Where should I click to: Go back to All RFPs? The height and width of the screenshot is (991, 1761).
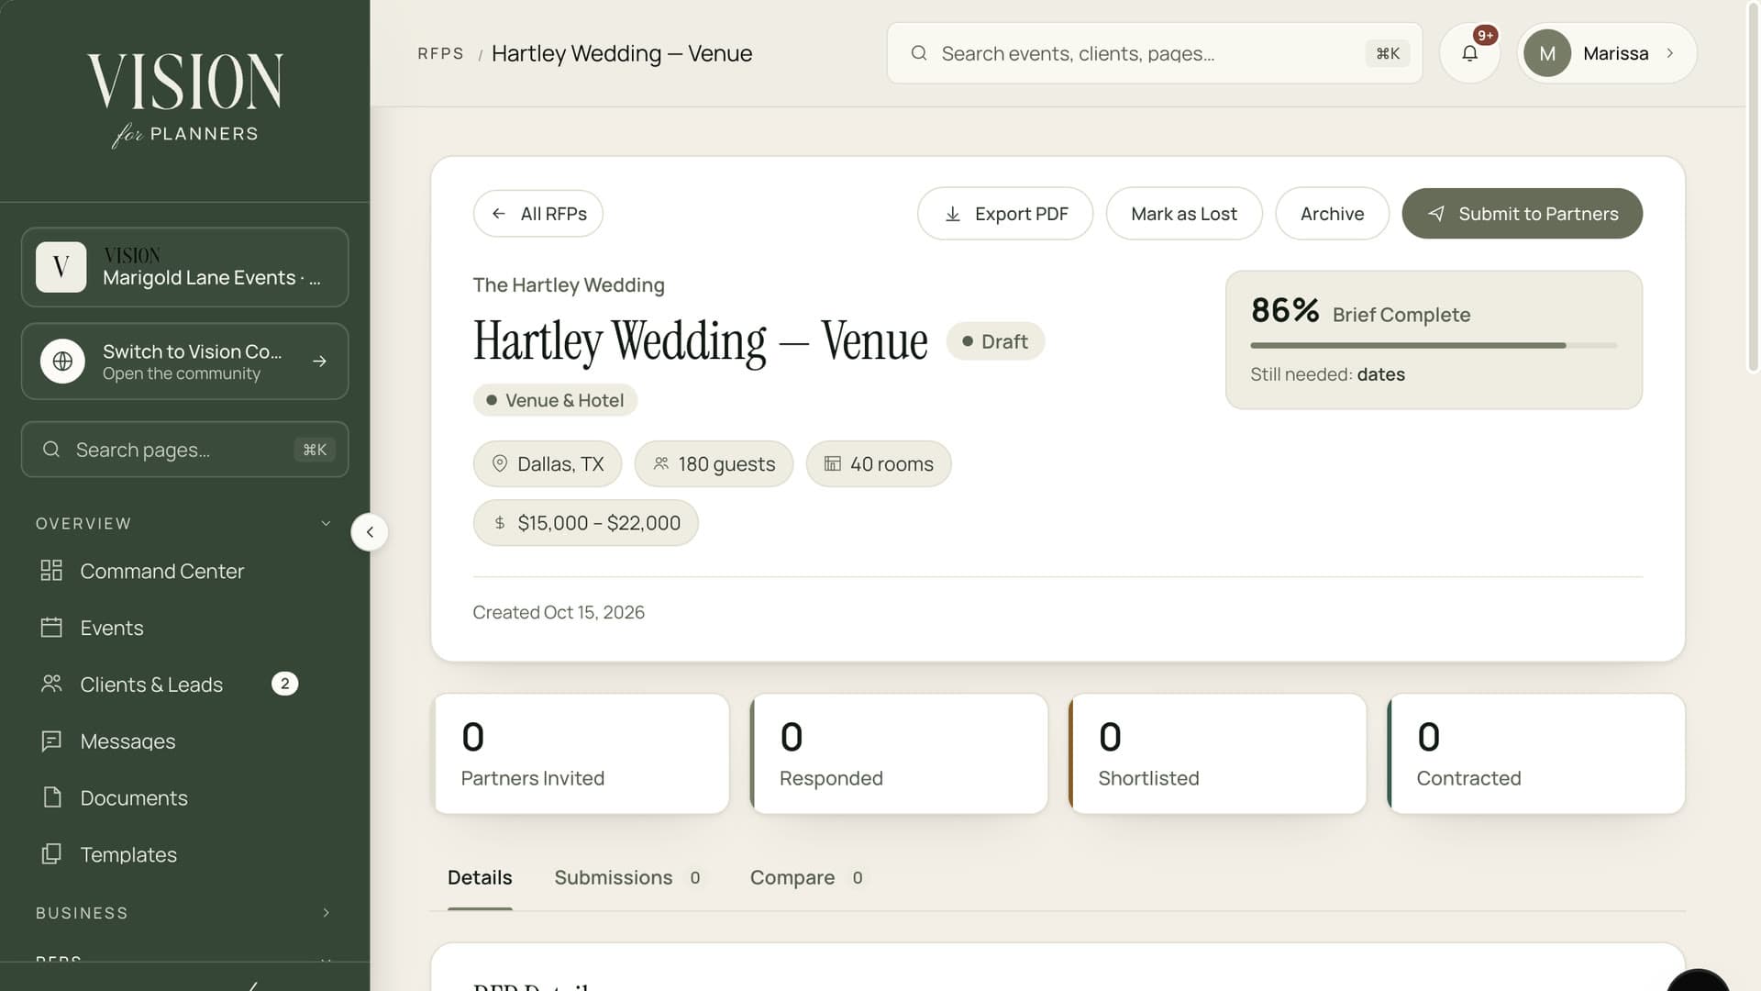538,214
